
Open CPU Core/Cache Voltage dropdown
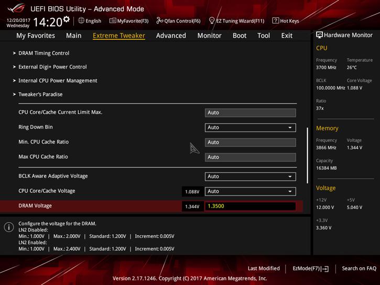click(x=251, y=191)
